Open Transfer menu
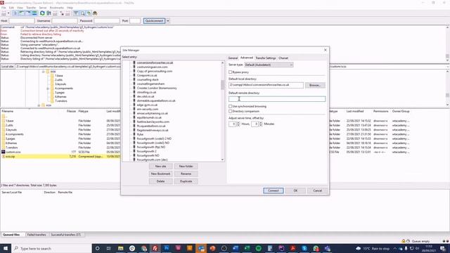This screenshot has height=253, width=450. click(x=31, y=8)
